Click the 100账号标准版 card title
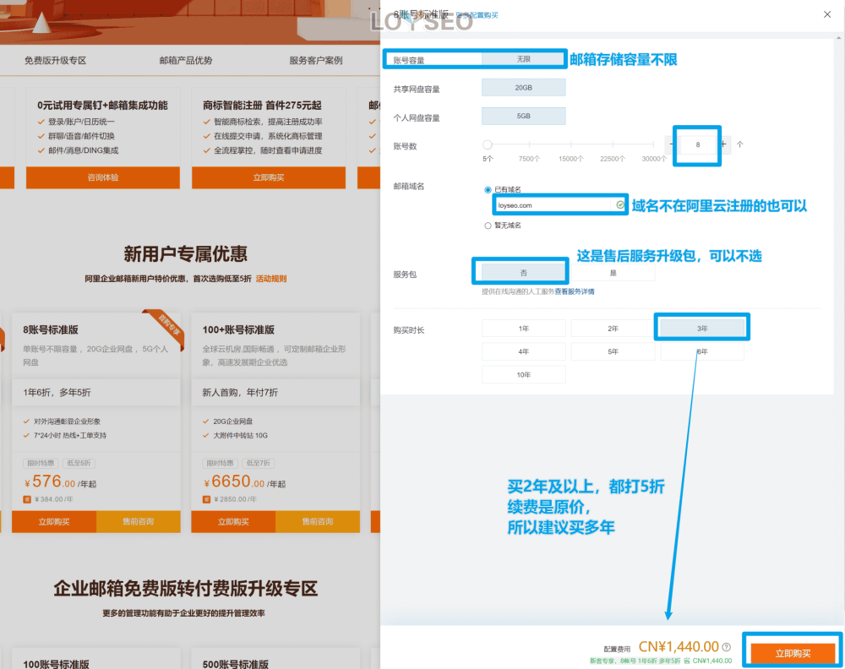Viewport: 845px width, 669px height. coord(56,664)
